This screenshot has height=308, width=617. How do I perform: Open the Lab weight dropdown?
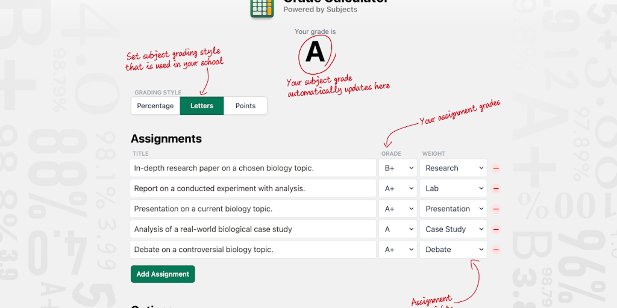pos(453,189)
